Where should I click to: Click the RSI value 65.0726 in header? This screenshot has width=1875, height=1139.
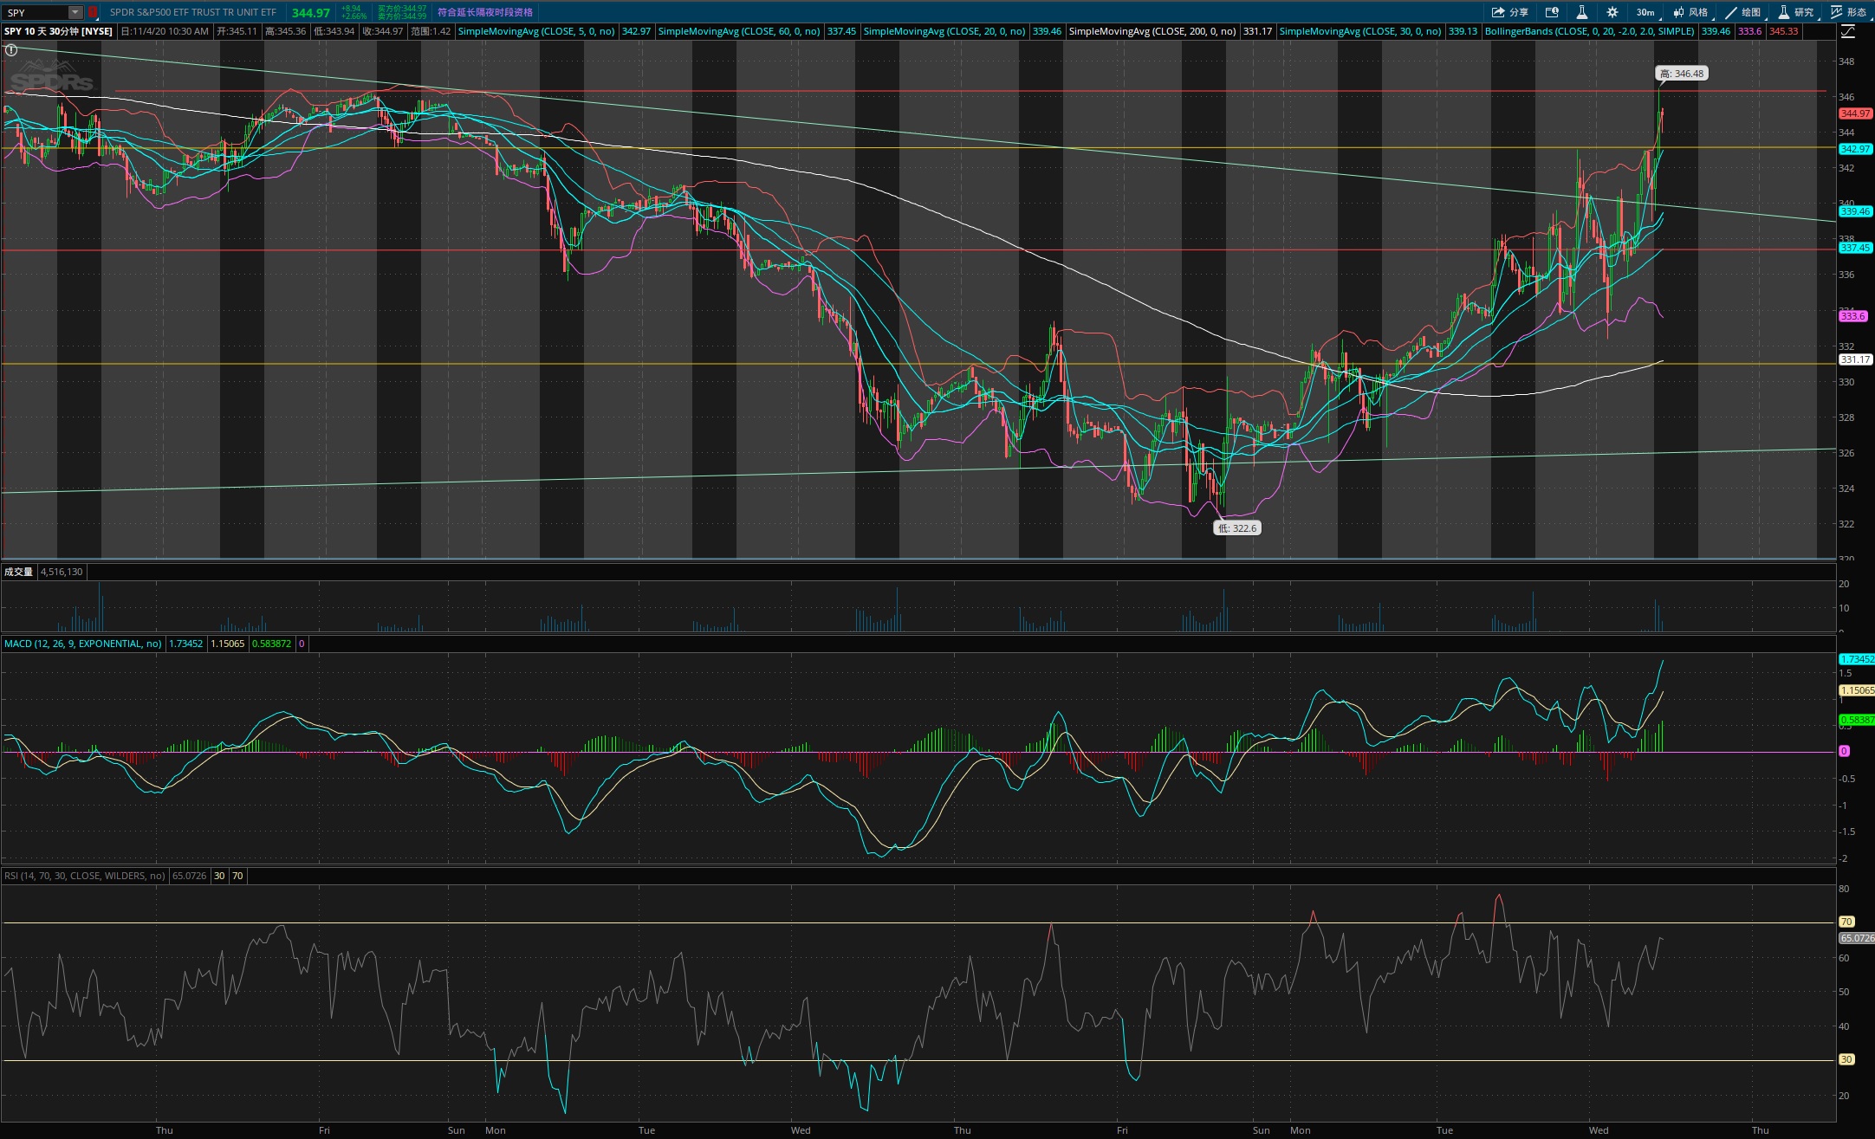(189, 876)
